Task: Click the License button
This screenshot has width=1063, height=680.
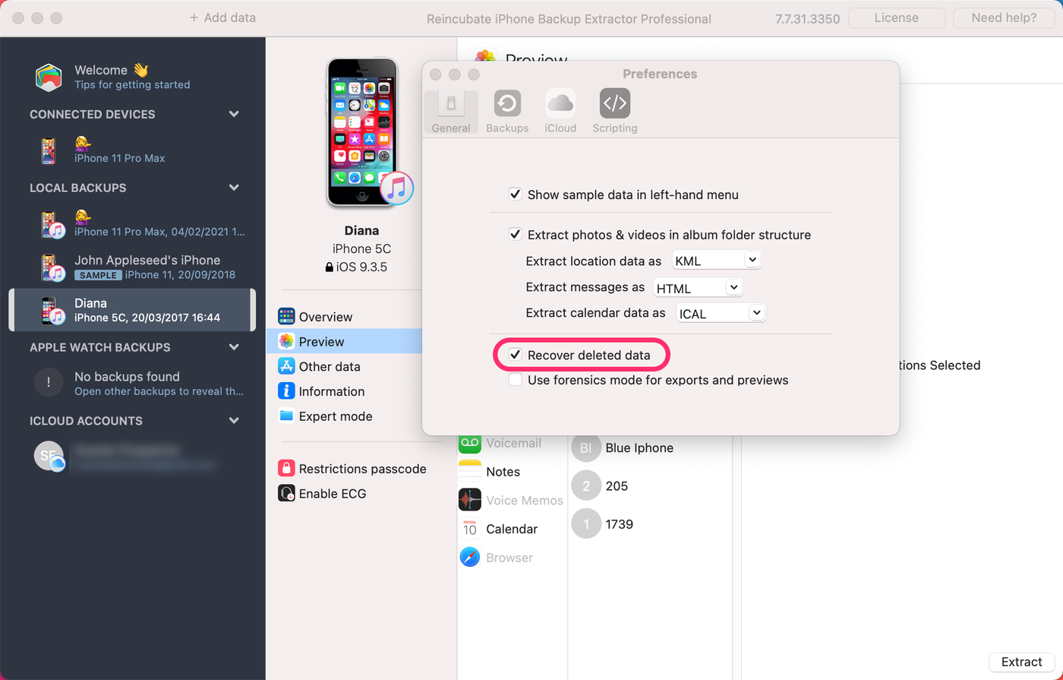Action: point(897,18)
